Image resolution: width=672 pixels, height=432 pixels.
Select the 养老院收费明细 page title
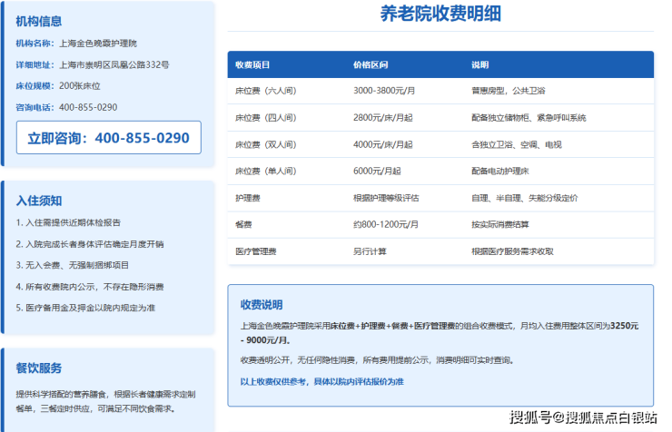tap(440, 14)
